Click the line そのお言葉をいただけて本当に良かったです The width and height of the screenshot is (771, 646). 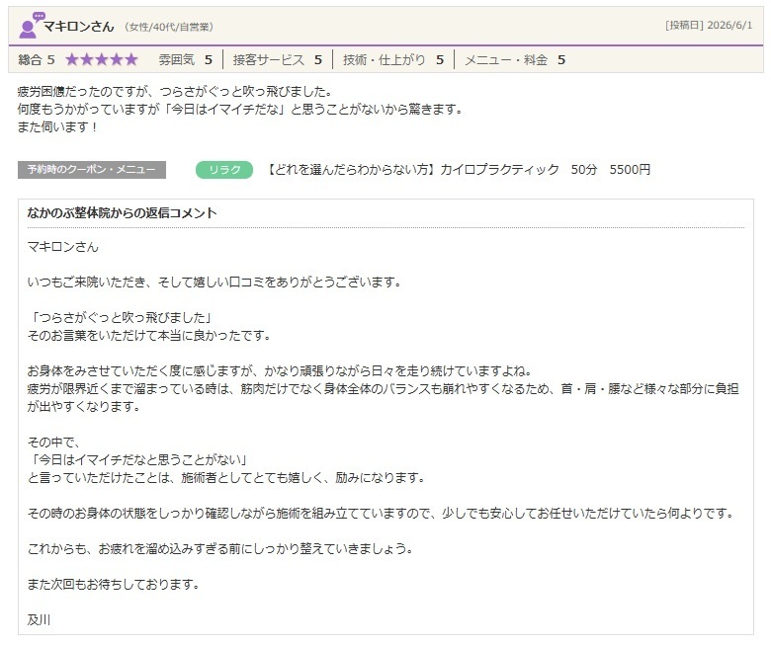click(149, 336)
